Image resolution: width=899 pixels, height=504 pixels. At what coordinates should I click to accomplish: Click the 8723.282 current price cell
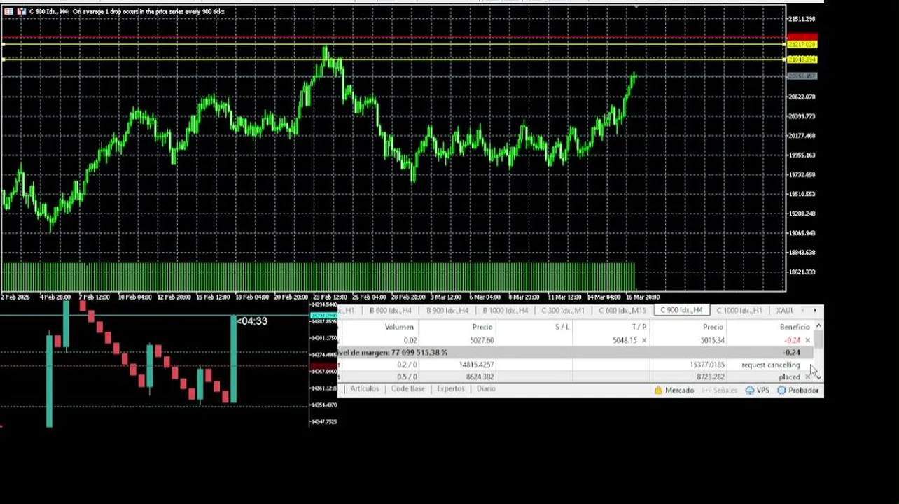(710, 377)
